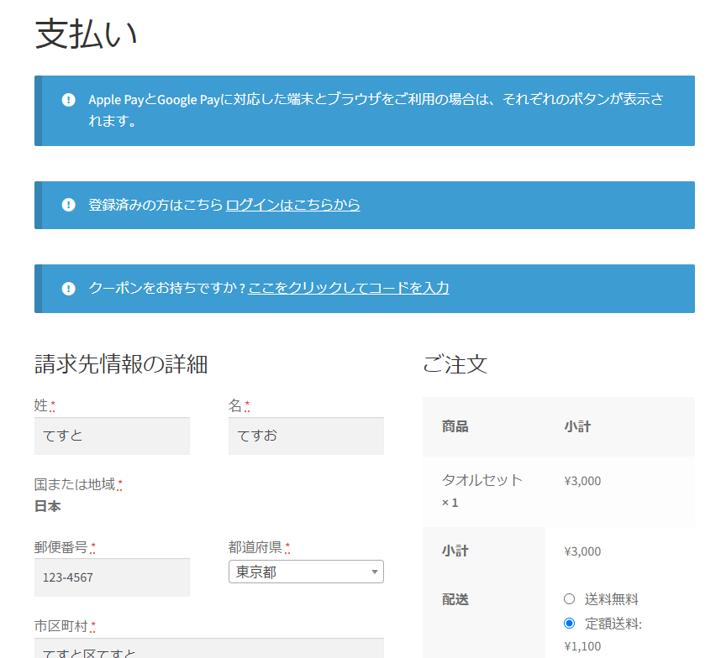Click the info icon beside クーポンをお持ちですか
721x658 pixels.
[x=69, y=289]
